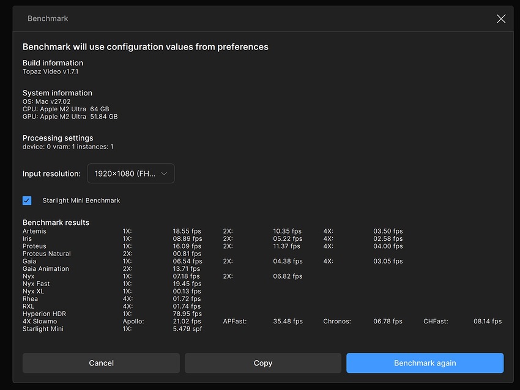Click the Gaia row label
The image size is (520, 390).
coord(29,261)
